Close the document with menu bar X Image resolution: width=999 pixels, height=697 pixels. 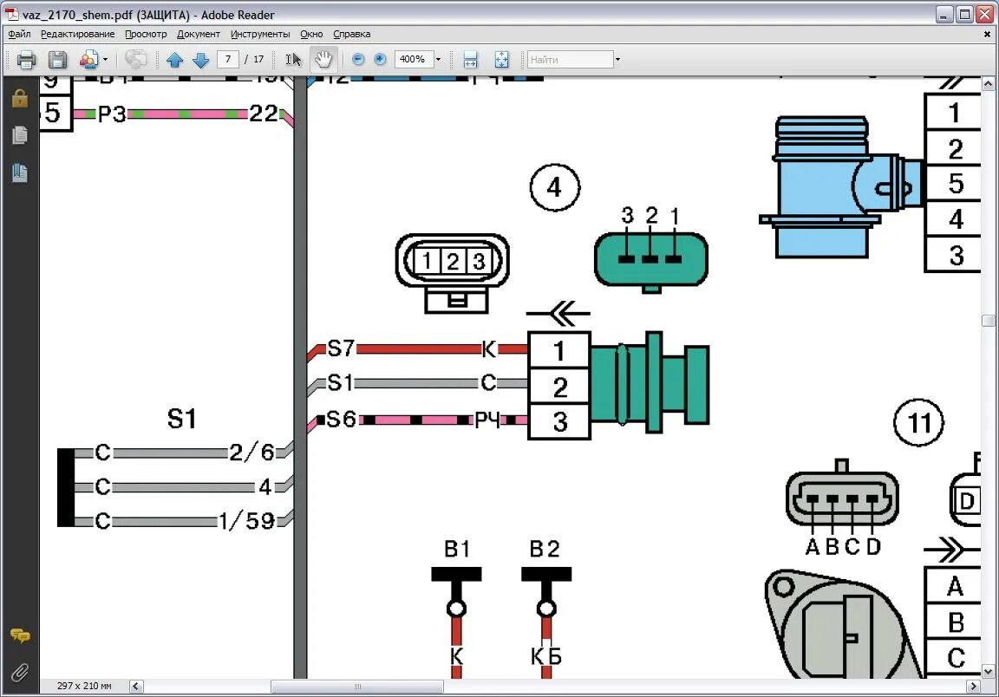click(987, 35)
